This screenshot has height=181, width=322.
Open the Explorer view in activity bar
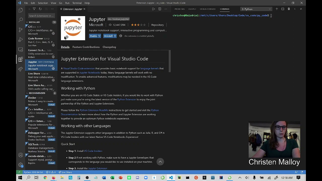(x=21, y=10)
